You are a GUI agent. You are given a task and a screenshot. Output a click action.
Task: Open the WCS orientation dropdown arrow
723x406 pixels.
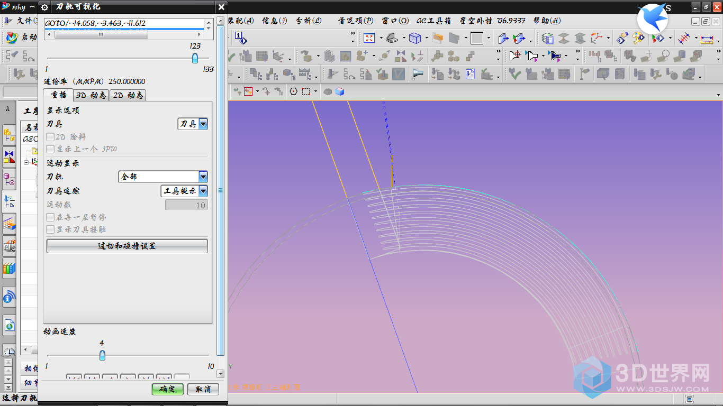608,38
